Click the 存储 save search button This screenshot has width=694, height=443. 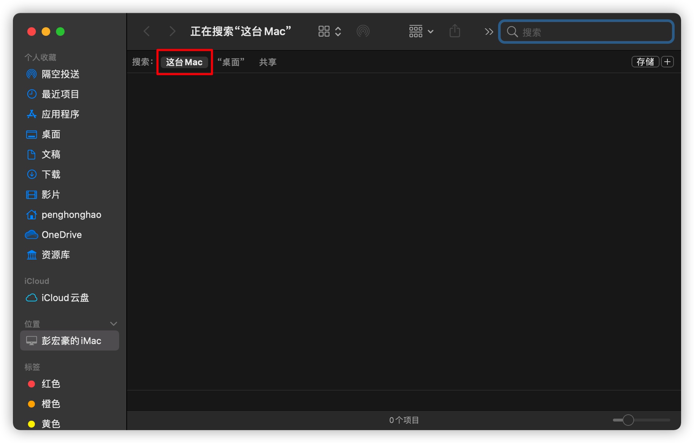645,62
